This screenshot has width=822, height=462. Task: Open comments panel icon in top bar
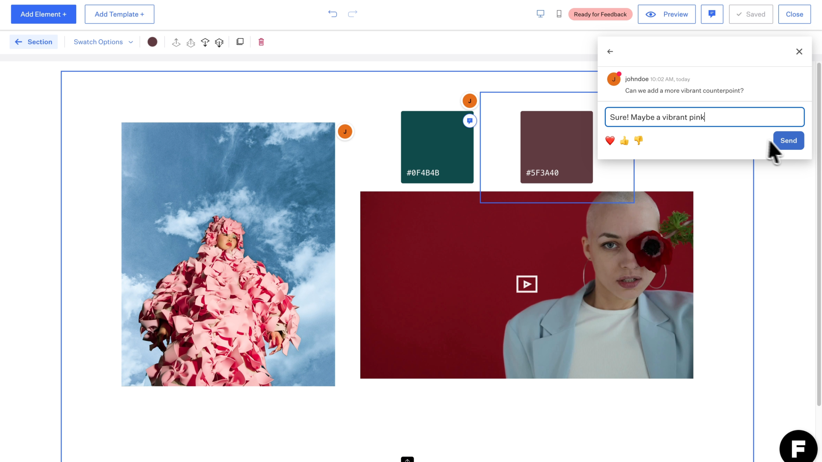pyautogui.click(x=712, y=14)
